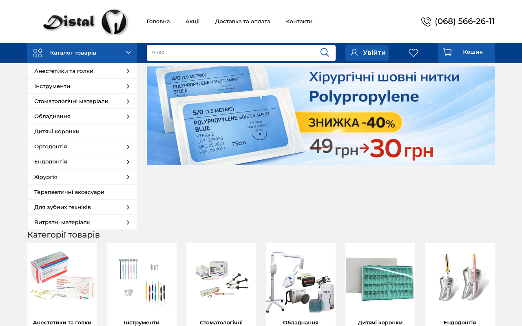Click the phone handset icon
522x326 pixels.
tap(426, 22)
